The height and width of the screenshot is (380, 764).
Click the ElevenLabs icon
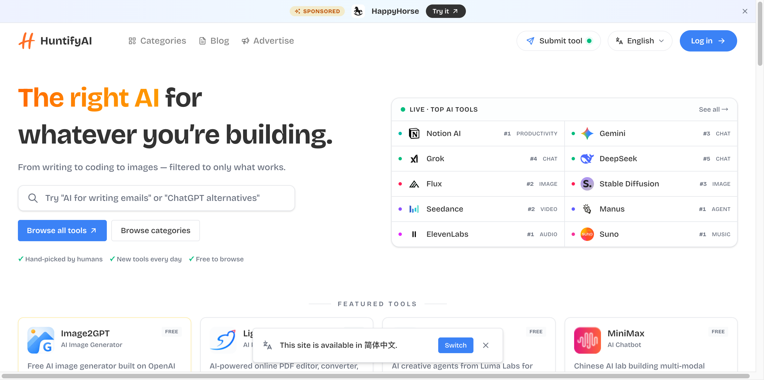(x=414, y=234)
